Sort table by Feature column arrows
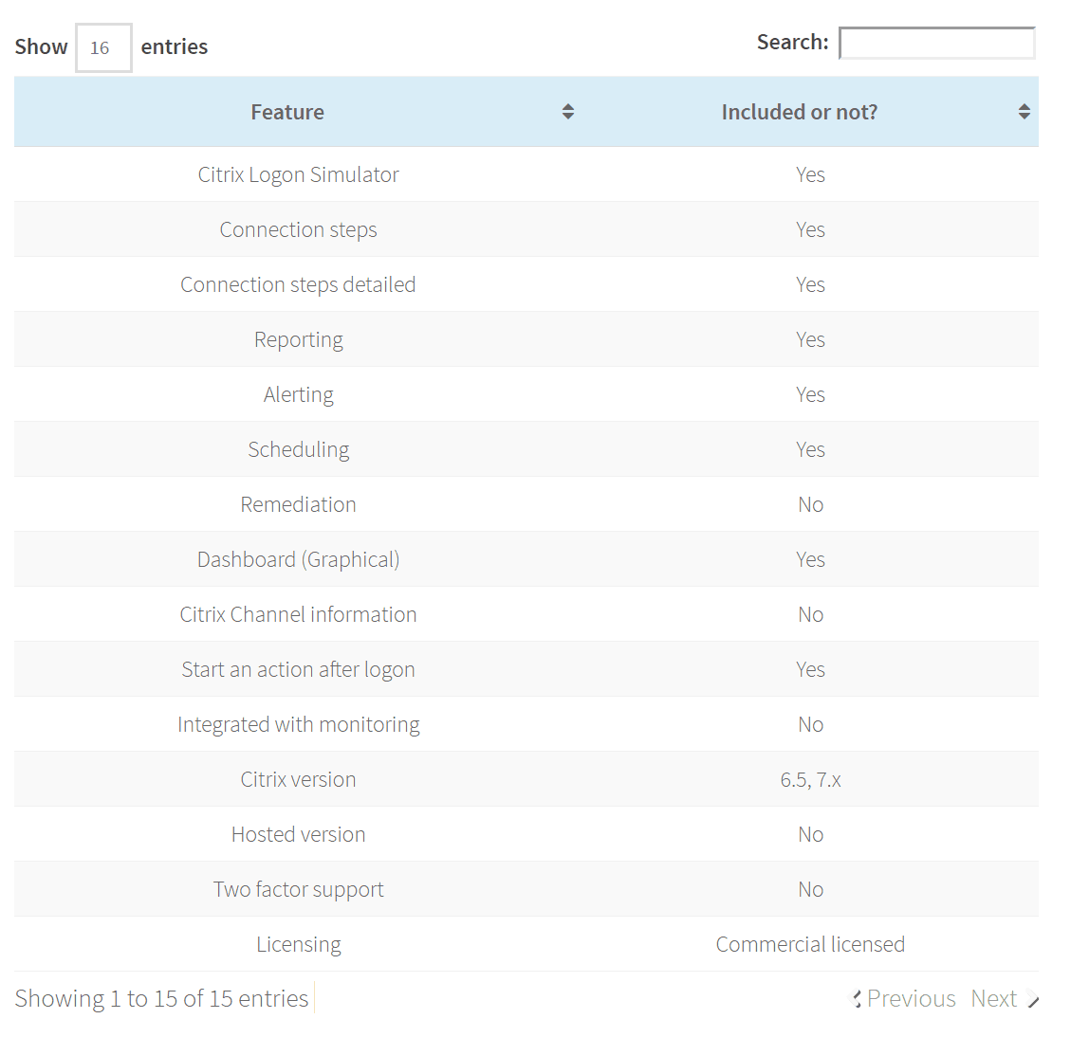The height and width of the screenshot is (1037, 1071). pyautogui.click(x=567, y=112)
